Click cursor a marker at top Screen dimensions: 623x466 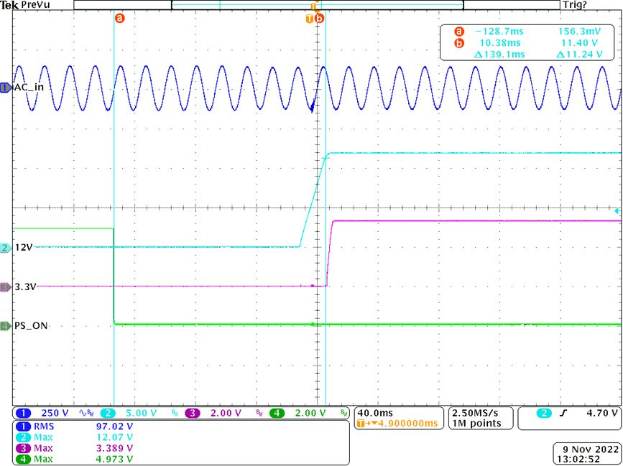pos(119,18)
